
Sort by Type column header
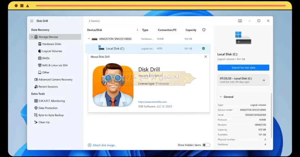pos(145,30)
